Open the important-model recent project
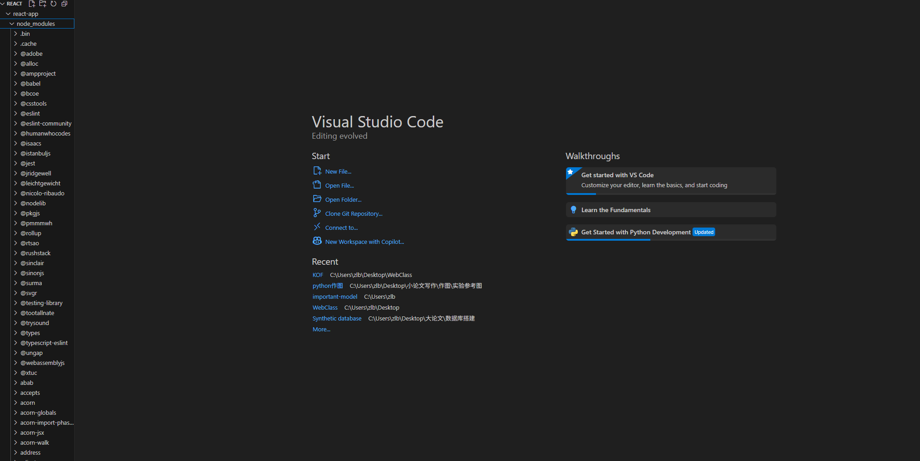Screen dimensions: 920x461 click(x=335, y=296)
